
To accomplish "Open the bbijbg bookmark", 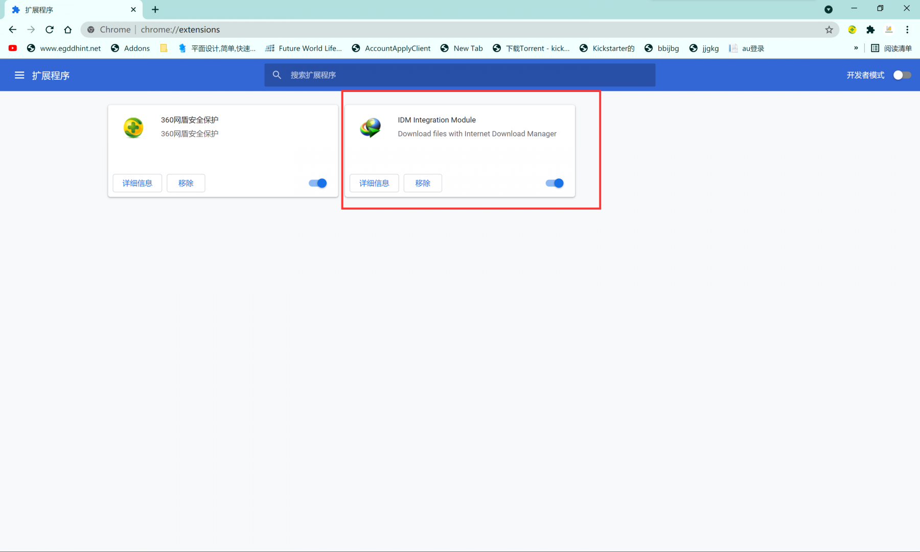I will click(x=662, y=48).
